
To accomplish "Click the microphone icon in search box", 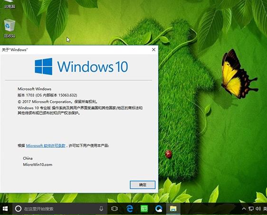I will (101, 209).
